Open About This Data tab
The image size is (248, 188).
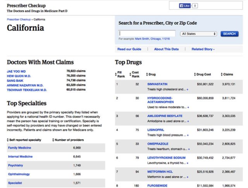point(166,49)
